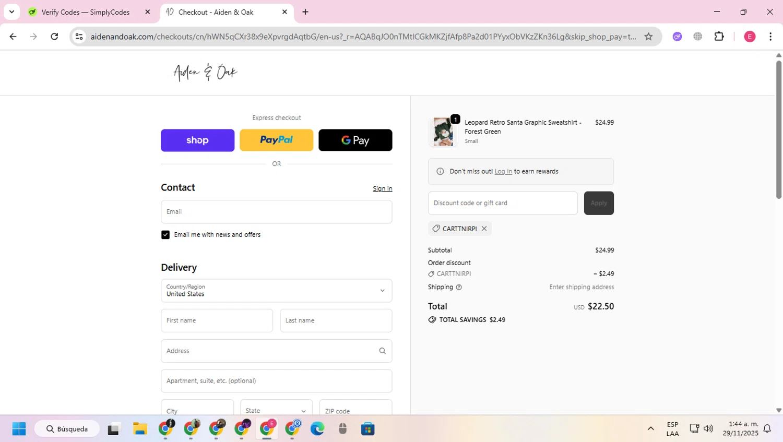Open the tab search dropdown arrow
Image resolution: width=783 pixels, height=442 pixels.
(x=11, y=11)
